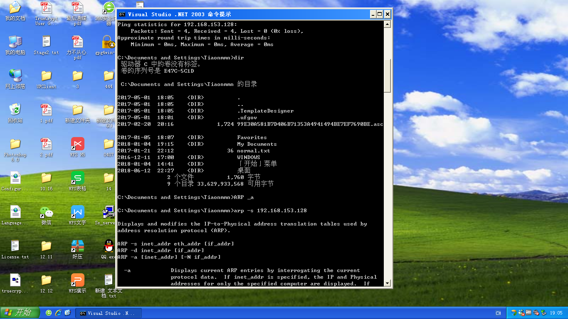568x319 pixels.
Task: Open the WeChat (微信) desktop icon
Action: 46,213
